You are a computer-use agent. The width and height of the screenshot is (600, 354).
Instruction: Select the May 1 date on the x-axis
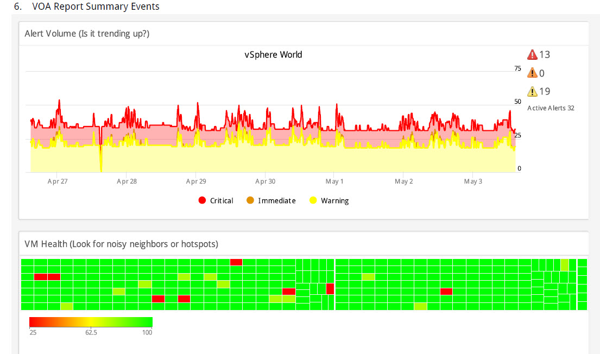(334, 182)
